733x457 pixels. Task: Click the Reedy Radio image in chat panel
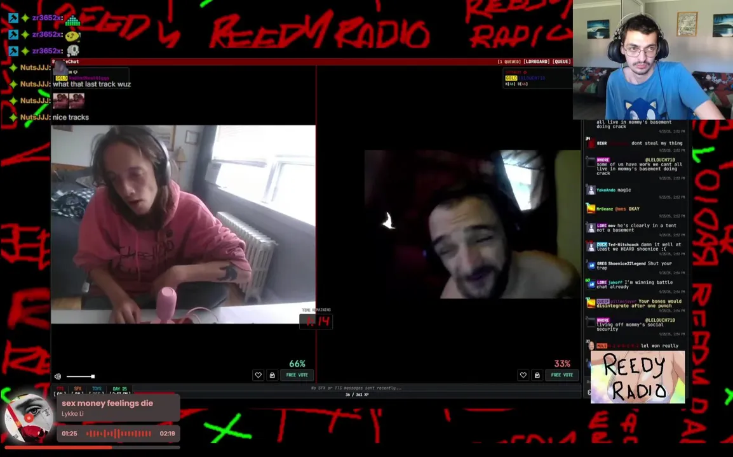(638, 376)
